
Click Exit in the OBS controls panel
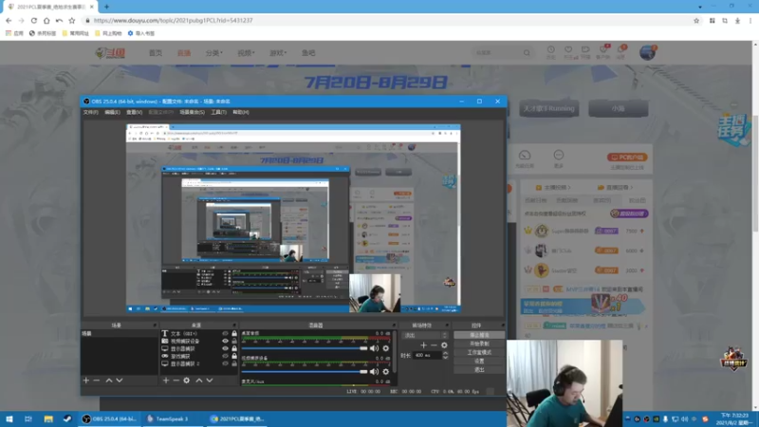click(479, 370)
